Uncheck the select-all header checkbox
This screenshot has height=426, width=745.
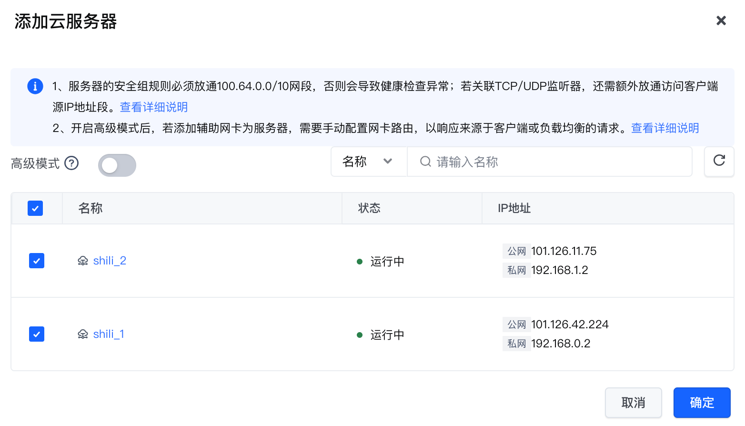click(35, 208)
